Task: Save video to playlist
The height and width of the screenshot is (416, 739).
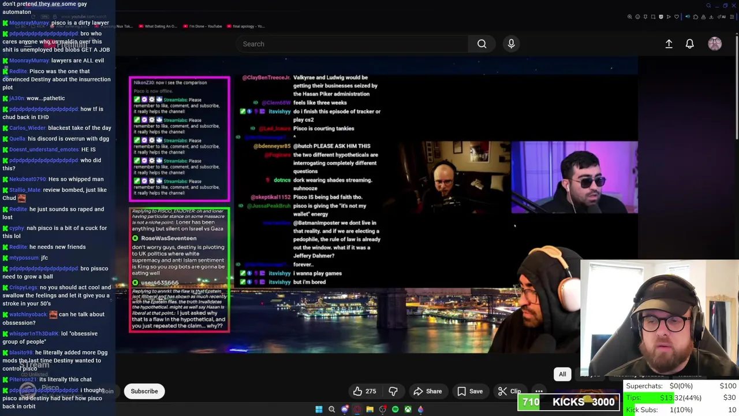Action: point(470,391)
